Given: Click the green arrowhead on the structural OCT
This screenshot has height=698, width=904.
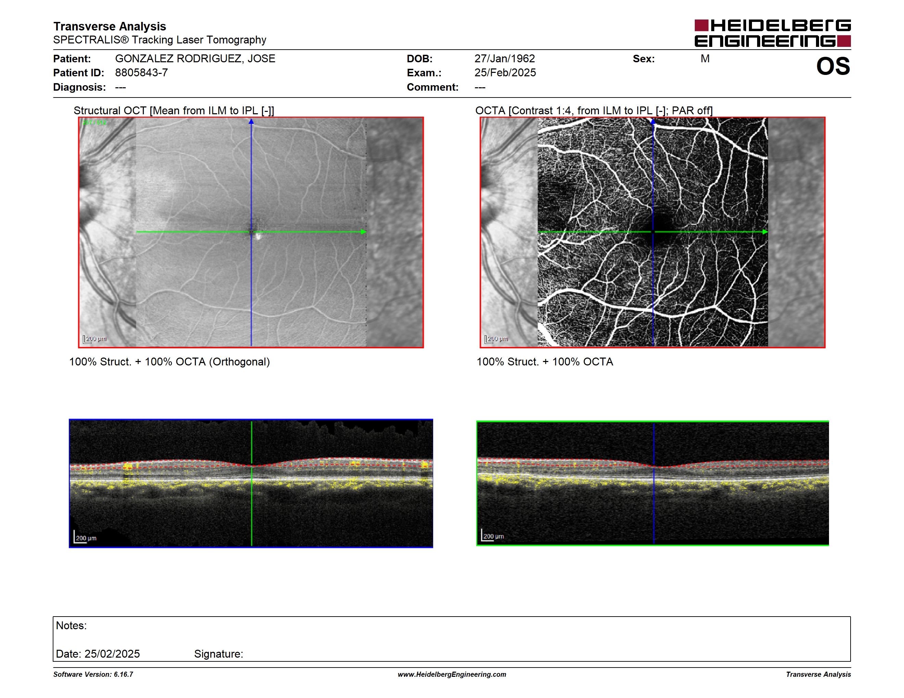Looking at the screenshot, I should coord(363,232).
